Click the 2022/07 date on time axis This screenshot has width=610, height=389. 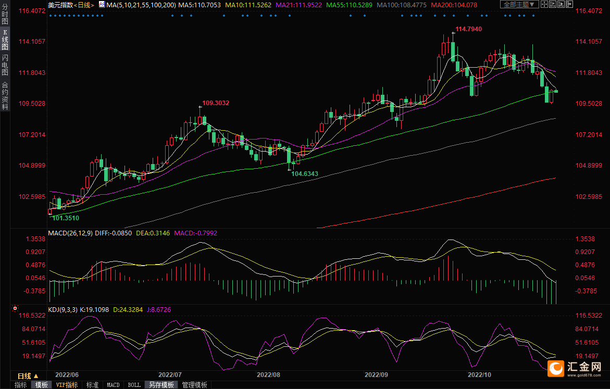170,374
